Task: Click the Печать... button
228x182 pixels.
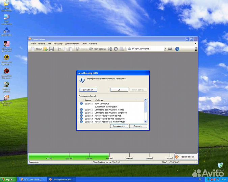Action: pos(138,126)
